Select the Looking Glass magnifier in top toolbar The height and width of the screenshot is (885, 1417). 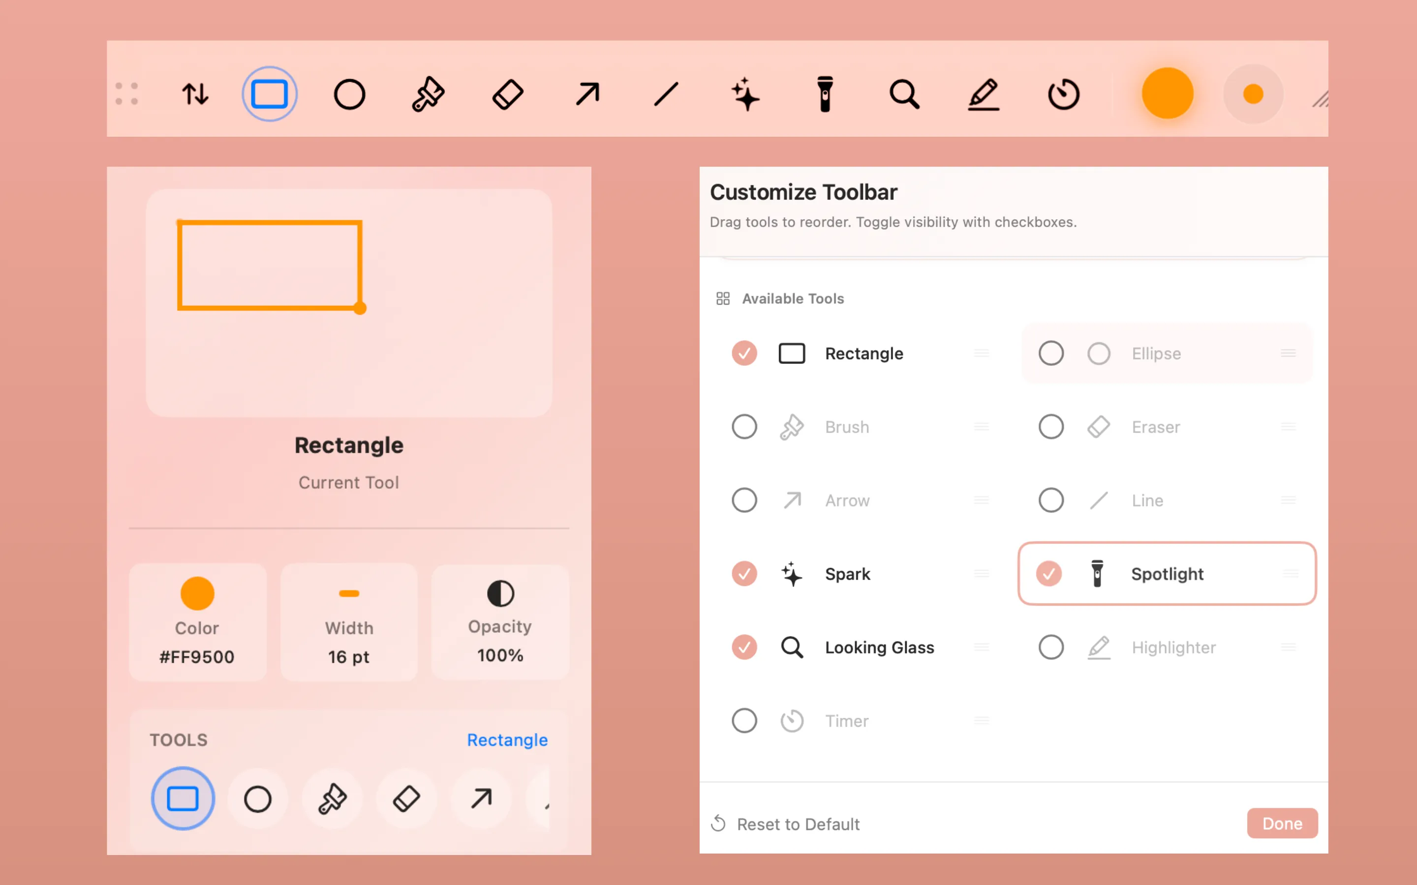click(904, 93)
